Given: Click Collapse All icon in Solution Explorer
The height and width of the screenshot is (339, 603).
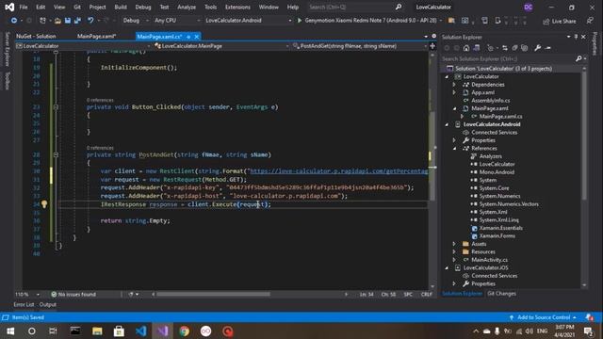Looking at the screenshot, I should click(x=514, y=48).
